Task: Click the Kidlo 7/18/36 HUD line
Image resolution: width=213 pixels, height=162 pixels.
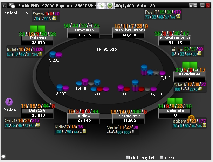Action: (x=69, y=127)
